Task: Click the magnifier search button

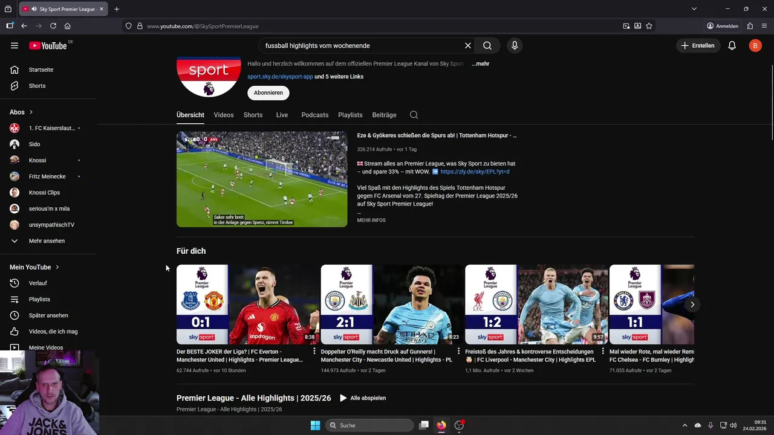Action: coord(487,45)
